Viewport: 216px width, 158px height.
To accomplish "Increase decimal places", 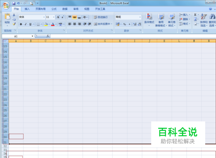I will (x=135, y=24).
